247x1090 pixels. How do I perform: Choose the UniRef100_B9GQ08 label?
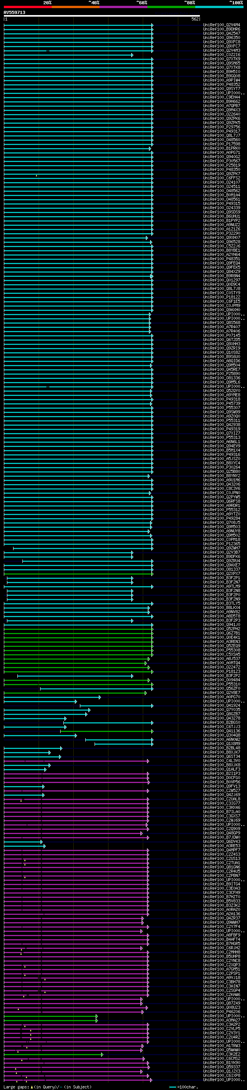point(222,76)
